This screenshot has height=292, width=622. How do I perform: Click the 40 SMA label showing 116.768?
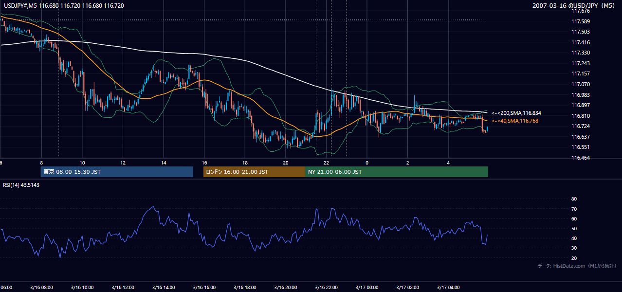pos(515,121)
